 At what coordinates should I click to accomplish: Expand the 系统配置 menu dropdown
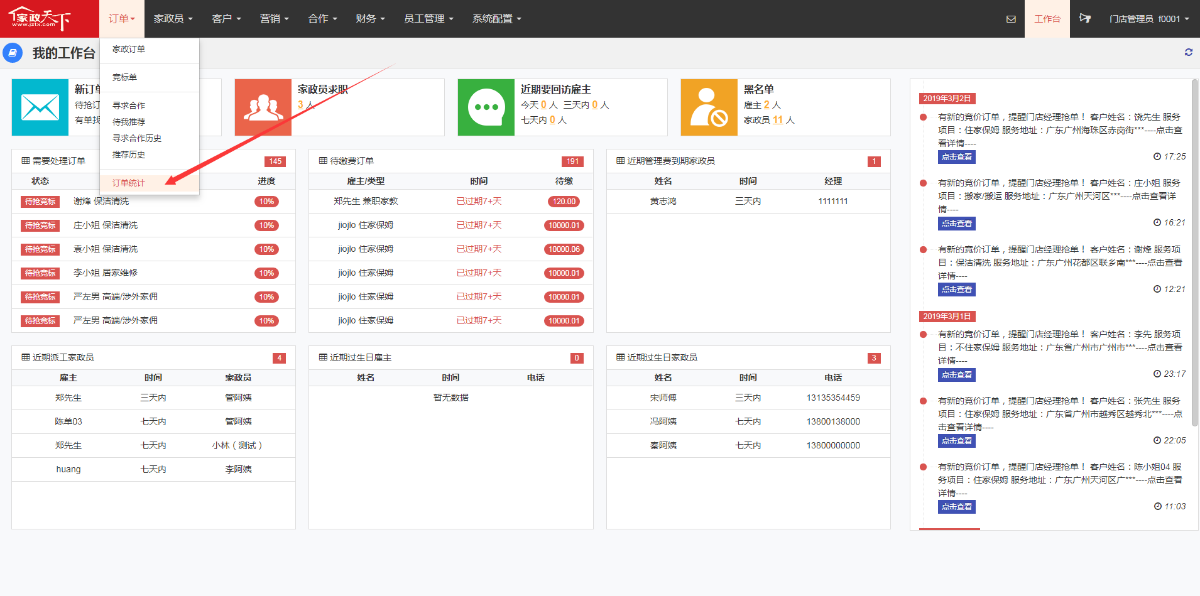click(497, 19)
